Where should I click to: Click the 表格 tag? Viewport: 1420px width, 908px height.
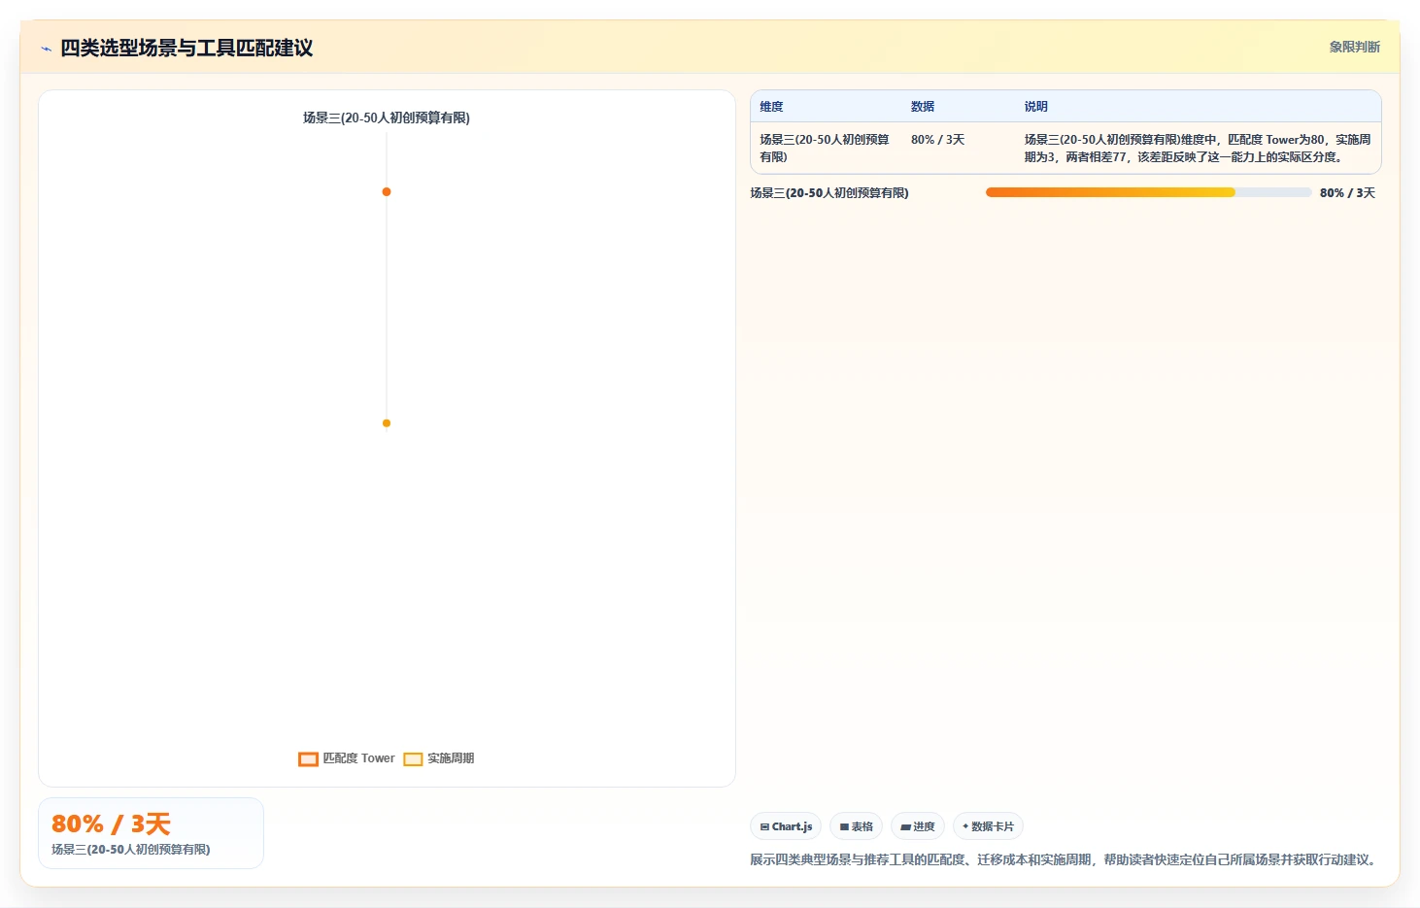coord(857,826)
